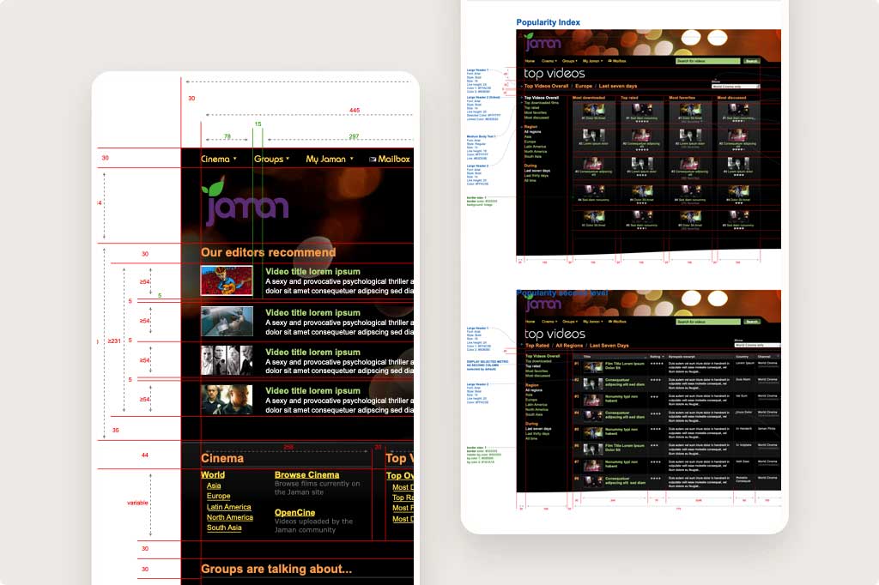Click Jaman logo in Popularity Index mockup
Image resolution: width=879 pixels, height=585 pixels.
(x=543, y=42)
